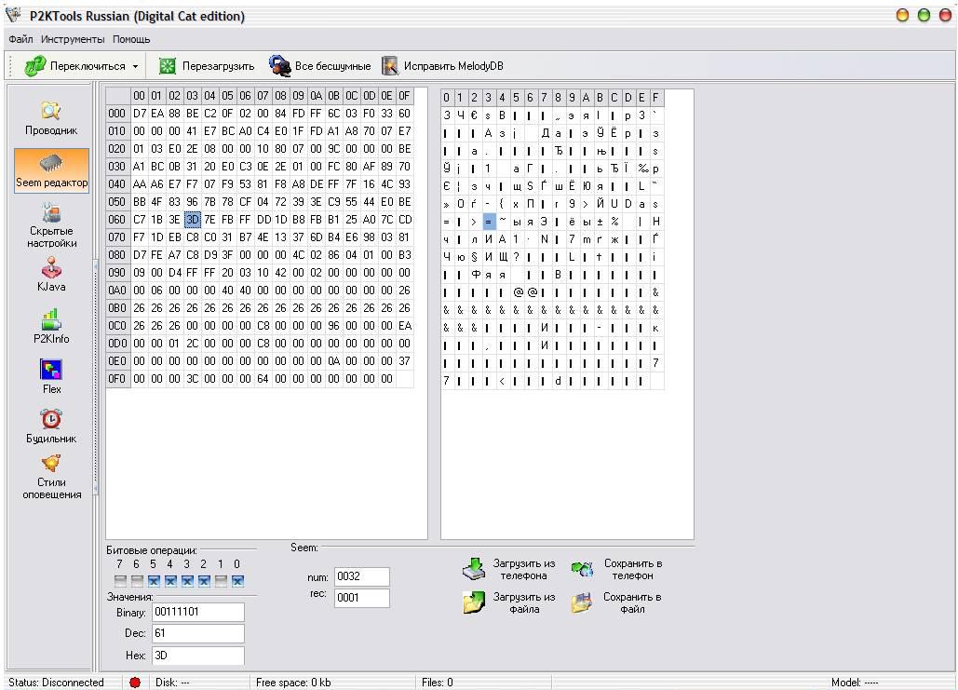
Task: Select byte 4C in hex row 080
Action: click(298, 255)
